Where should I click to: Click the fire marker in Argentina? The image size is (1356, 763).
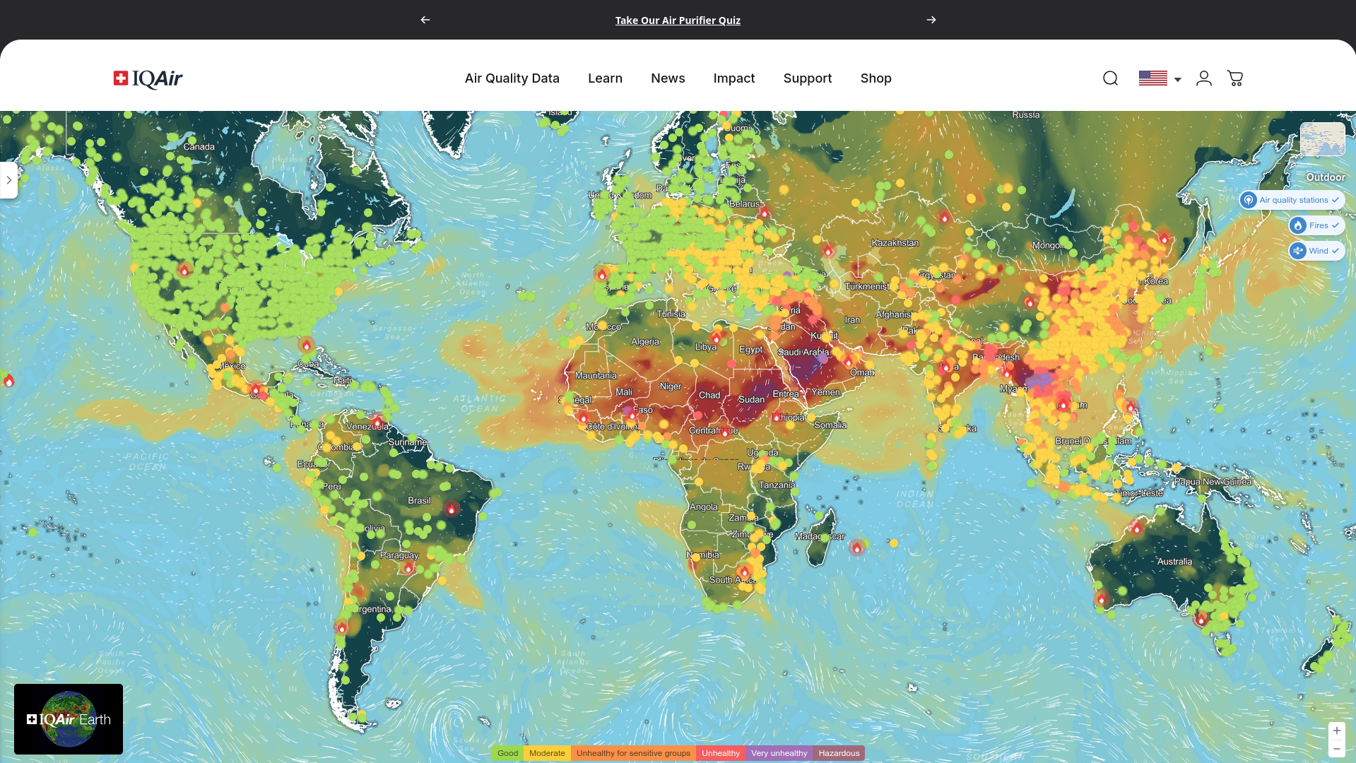tap(342, 627)
